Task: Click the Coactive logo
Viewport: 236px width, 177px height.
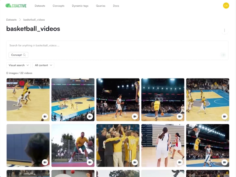Action: [x=16, y=6]
